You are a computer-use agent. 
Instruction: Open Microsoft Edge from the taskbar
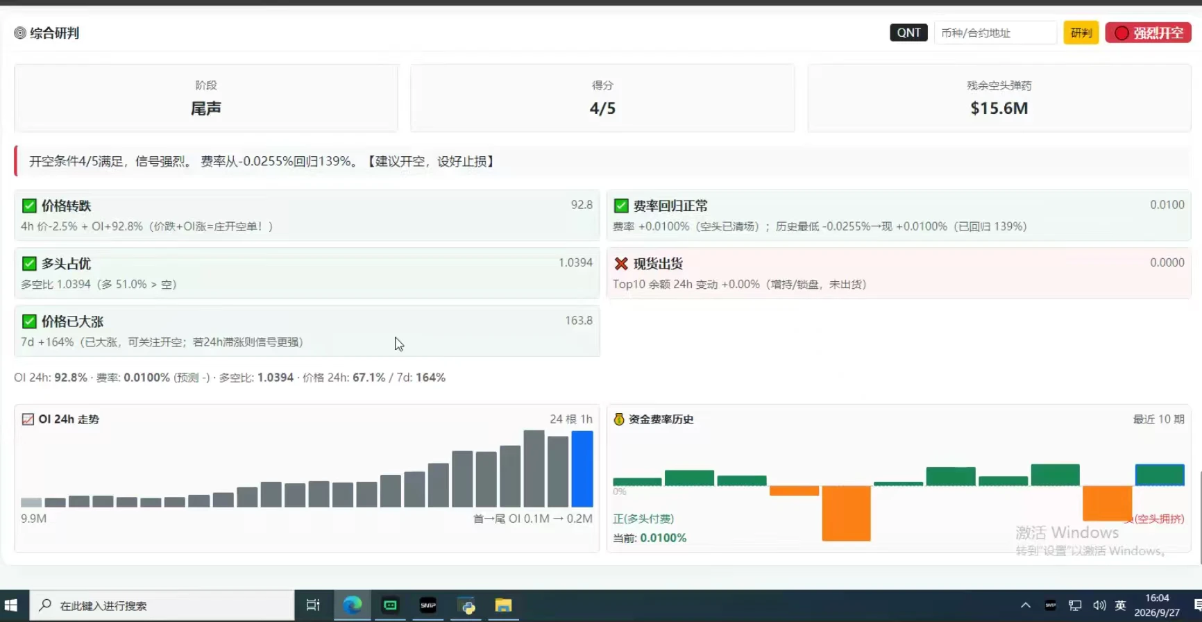(x=353, y=605)
